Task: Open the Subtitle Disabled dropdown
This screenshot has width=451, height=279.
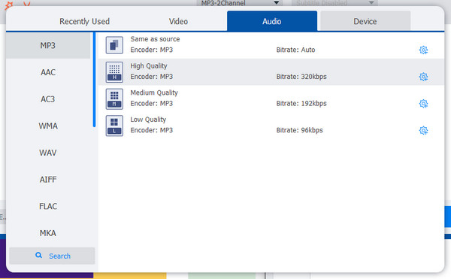Action: pyautogui.click(x=334, y=3)
